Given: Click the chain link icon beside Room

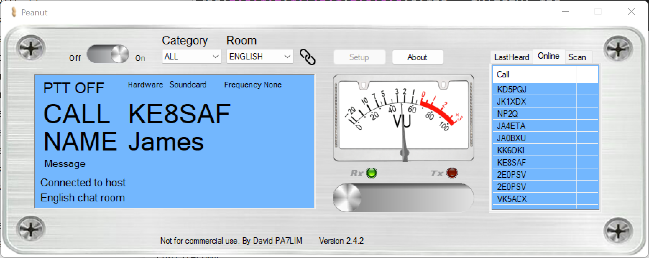Looking at the screenshot, I should tap(307, 57).
